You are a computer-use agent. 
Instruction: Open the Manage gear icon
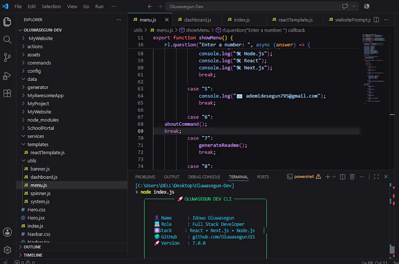click(7, 250)
